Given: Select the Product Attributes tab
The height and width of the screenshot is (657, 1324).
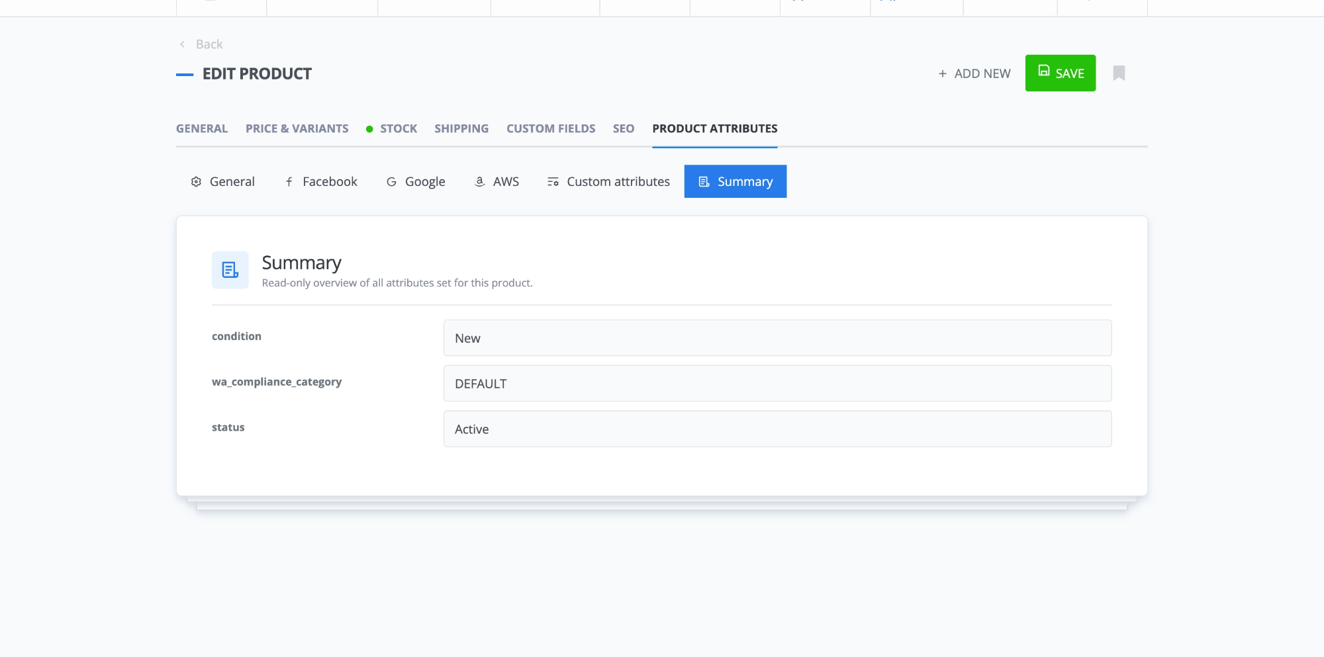Looking at the screenshot, I should (x=715, y=128).
